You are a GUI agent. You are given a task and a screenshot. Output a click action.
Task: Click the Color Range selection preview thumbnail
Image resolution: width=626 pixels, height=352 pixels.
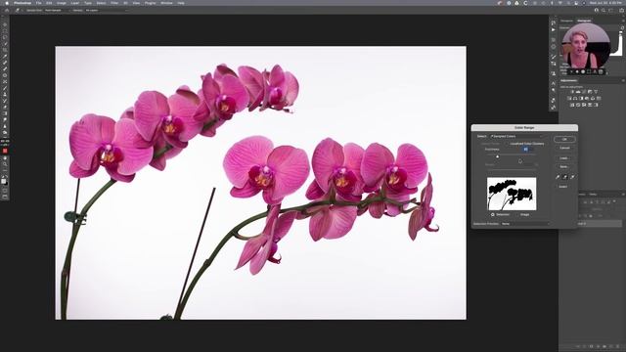(x=512, y=194)
